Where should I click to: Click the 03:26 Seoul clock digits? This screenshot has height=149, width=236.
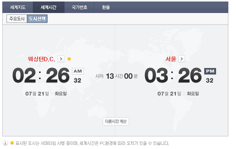(x=173, y=75)
